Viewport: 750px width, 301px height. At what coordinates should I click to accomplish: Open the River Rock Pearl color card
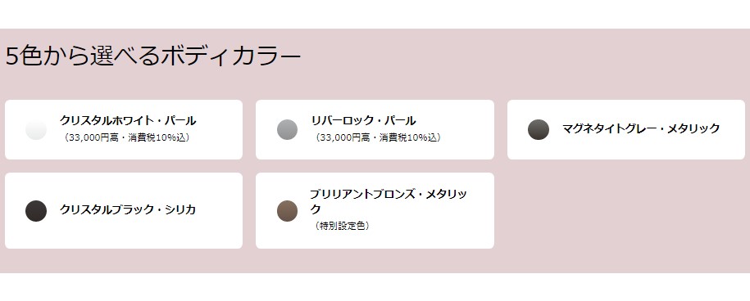[375, 130]
